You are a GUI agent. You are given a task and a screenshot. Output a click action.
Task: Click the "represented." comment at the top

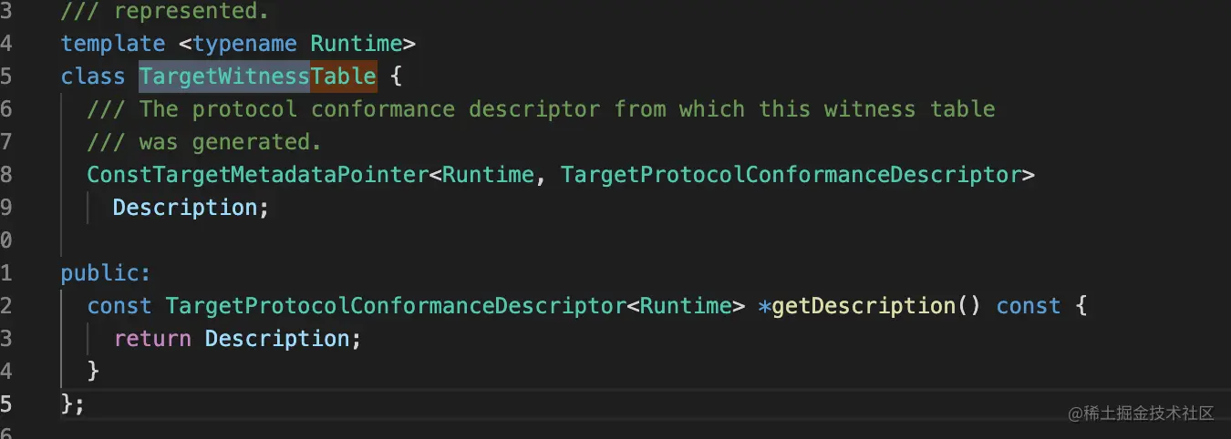coord(165,12)
